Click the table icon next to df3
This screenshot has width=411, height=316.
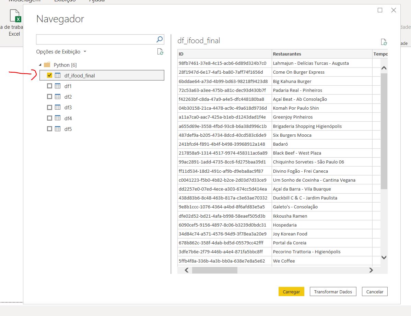(58, 107)
